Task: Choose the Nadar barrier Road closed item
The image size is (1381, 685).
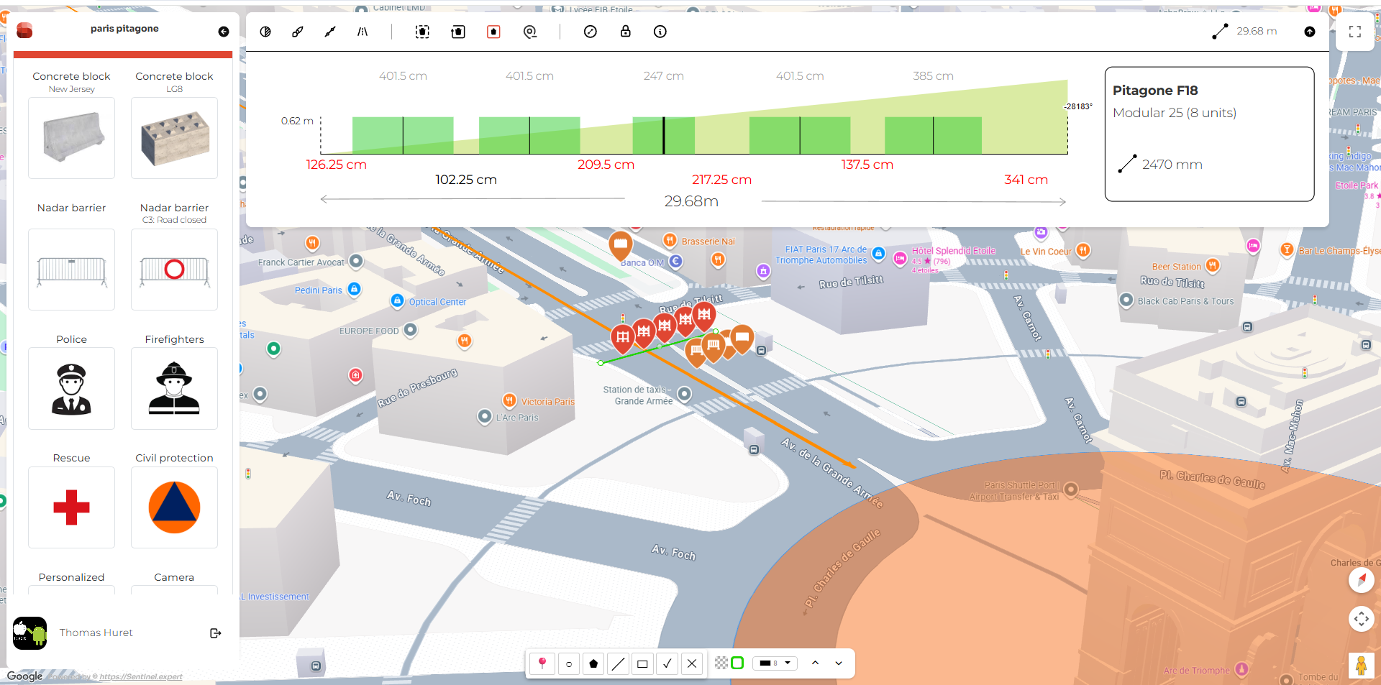Action: tap(174, 270)
